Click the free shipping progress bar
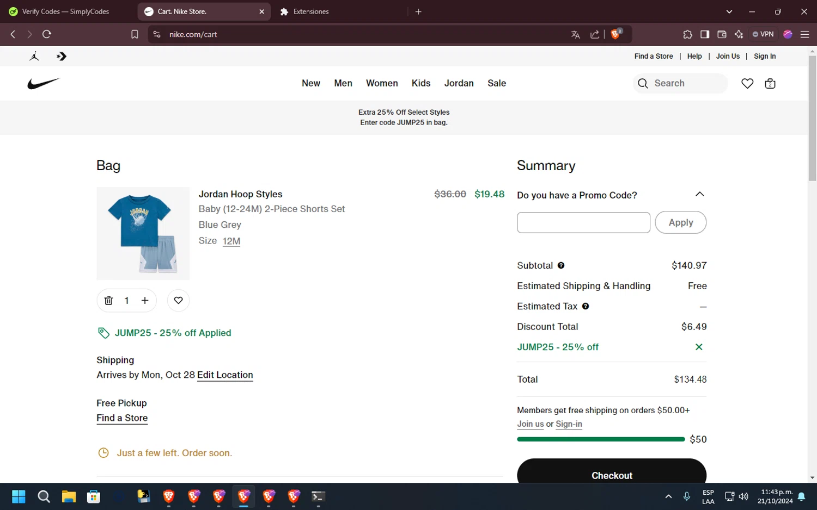 pyautogui.click(x=601, y=439)
